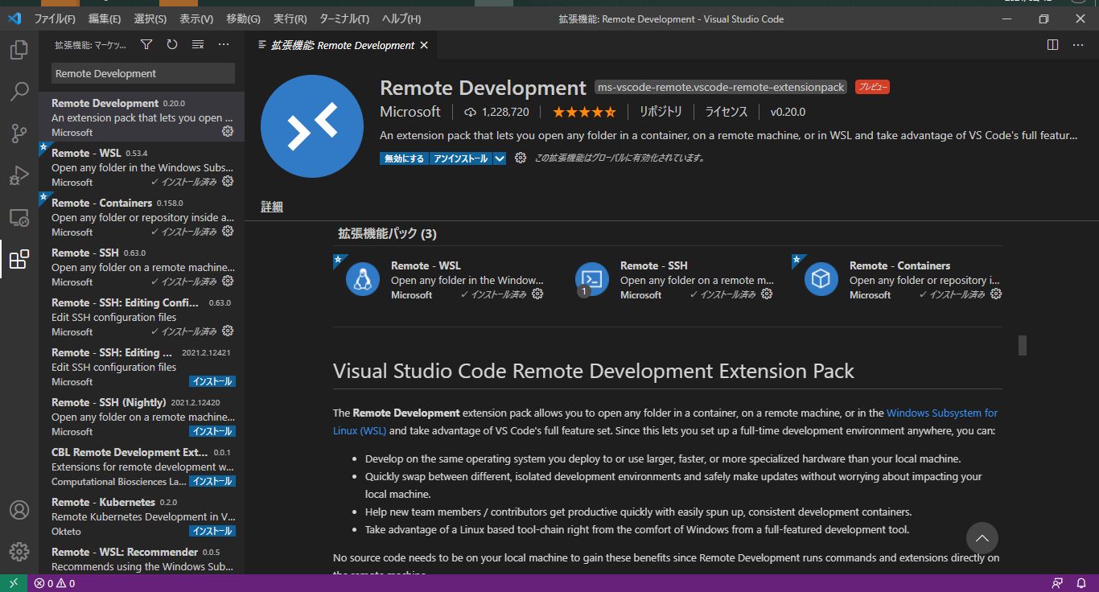Click the extension search input field

click(142, 73)
